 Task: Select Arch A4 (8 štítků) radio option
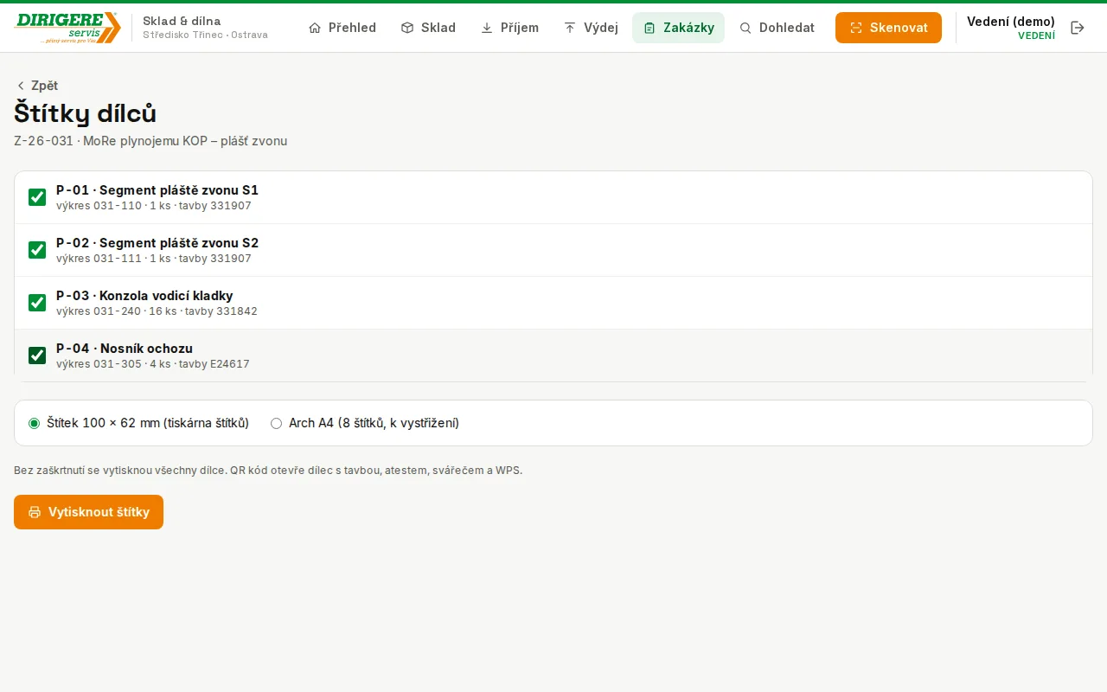(x=277, y=423)
